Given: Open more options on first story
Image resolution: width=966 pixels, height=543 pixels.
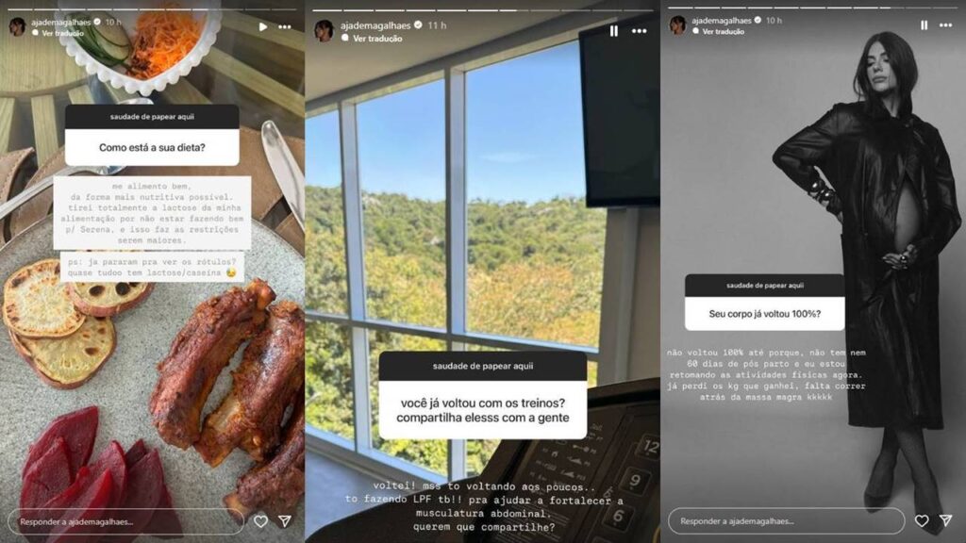Looking at the screenshot, I should coord(285,27).
